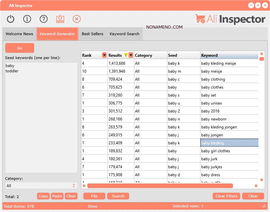Screen dimensions: 270x212
Task: Click the yellow filter icon in Results column
Action: (x=126, y=55)
